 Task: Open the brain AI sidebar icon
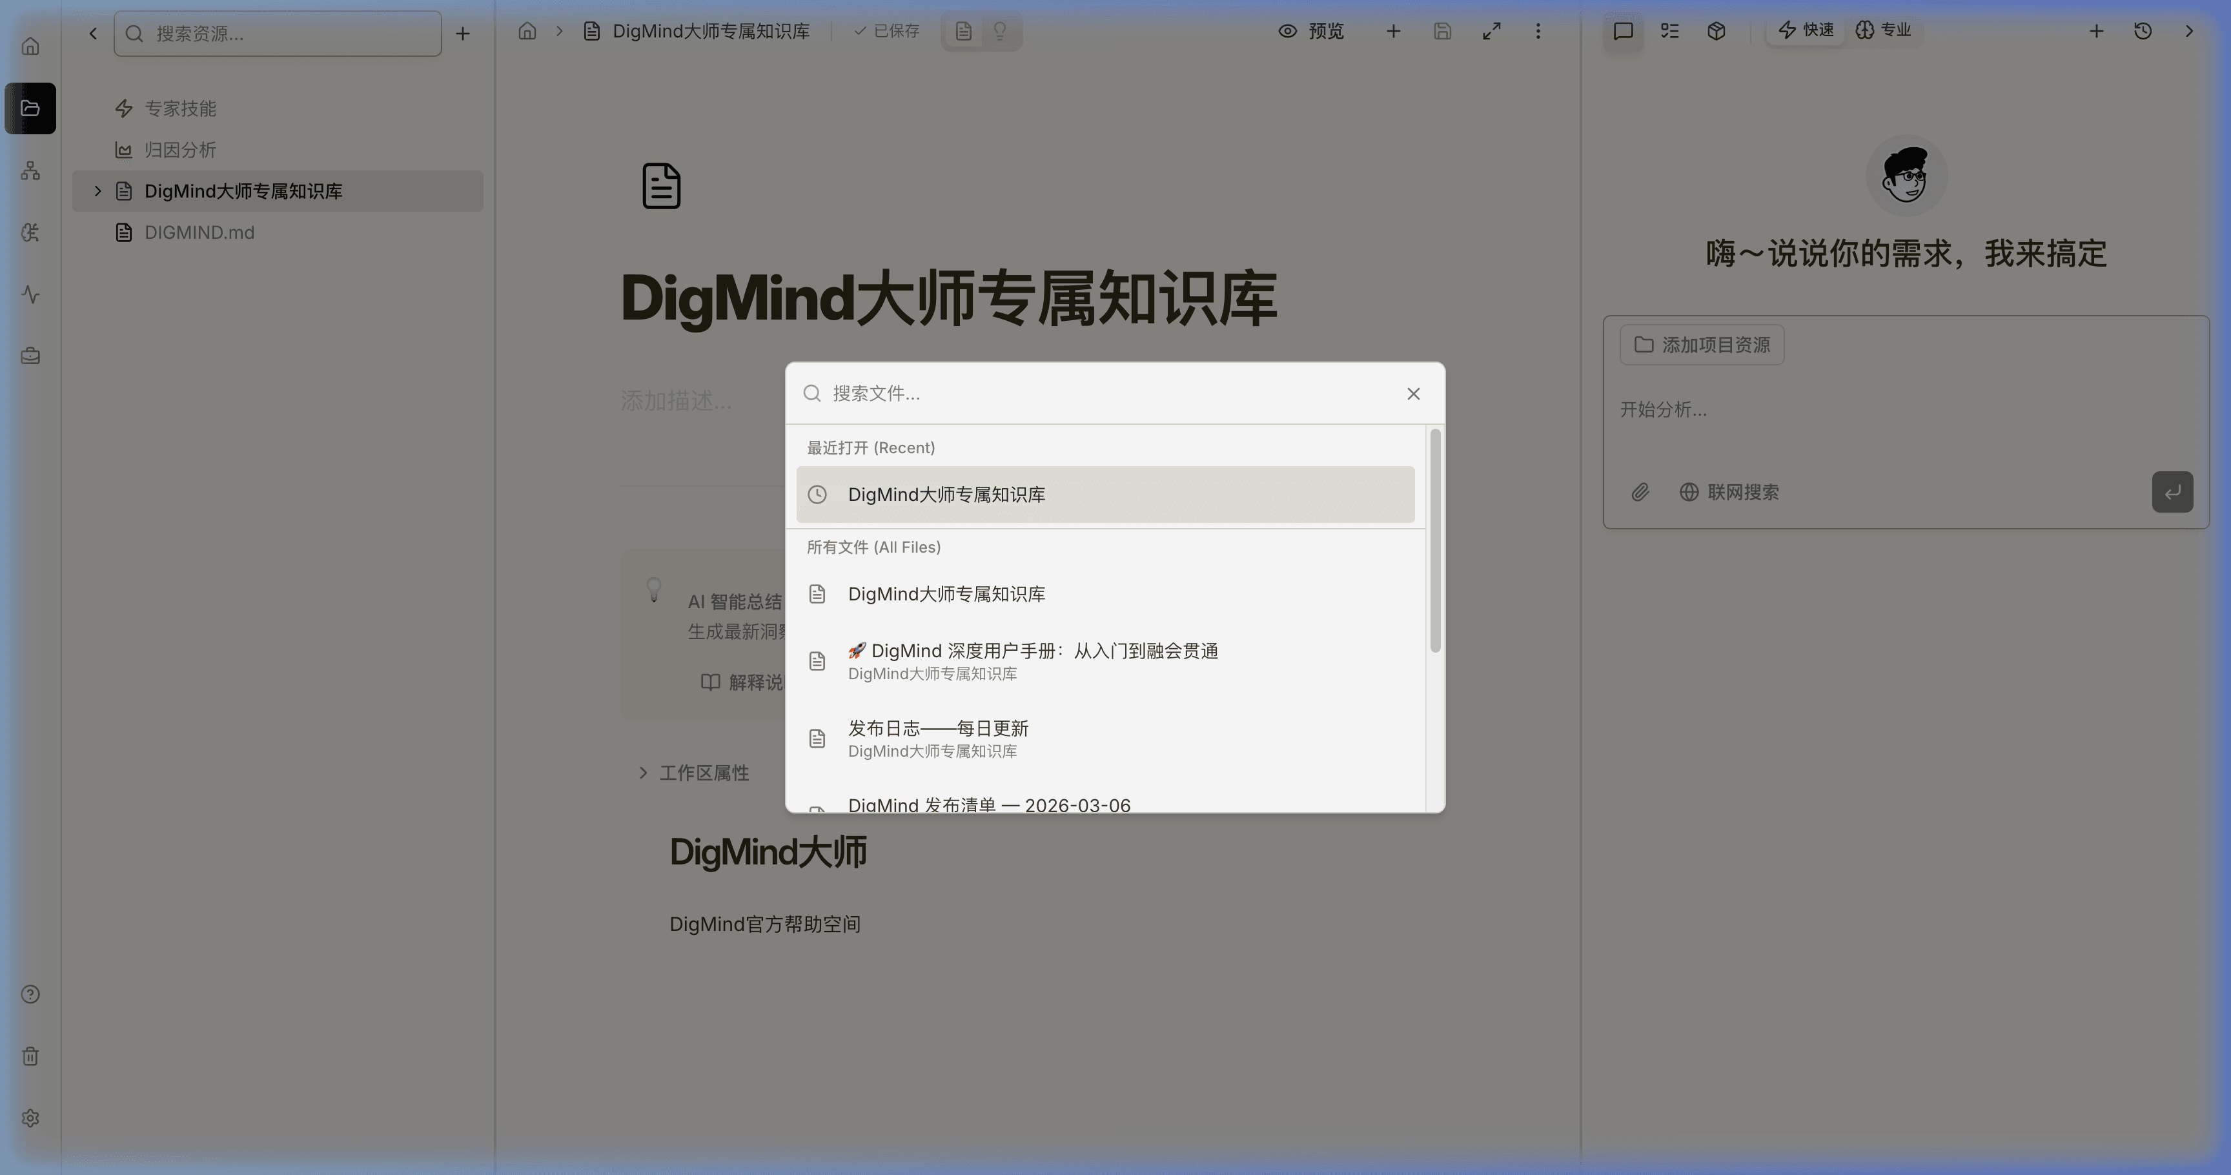click(x=30, y=232)
